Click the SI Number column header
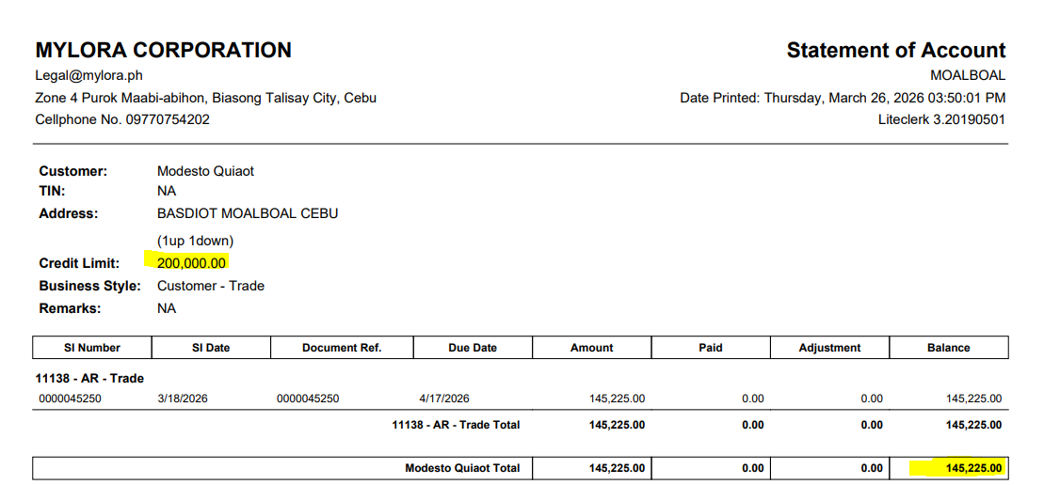Screen dimensions: 1044x485 92,348
